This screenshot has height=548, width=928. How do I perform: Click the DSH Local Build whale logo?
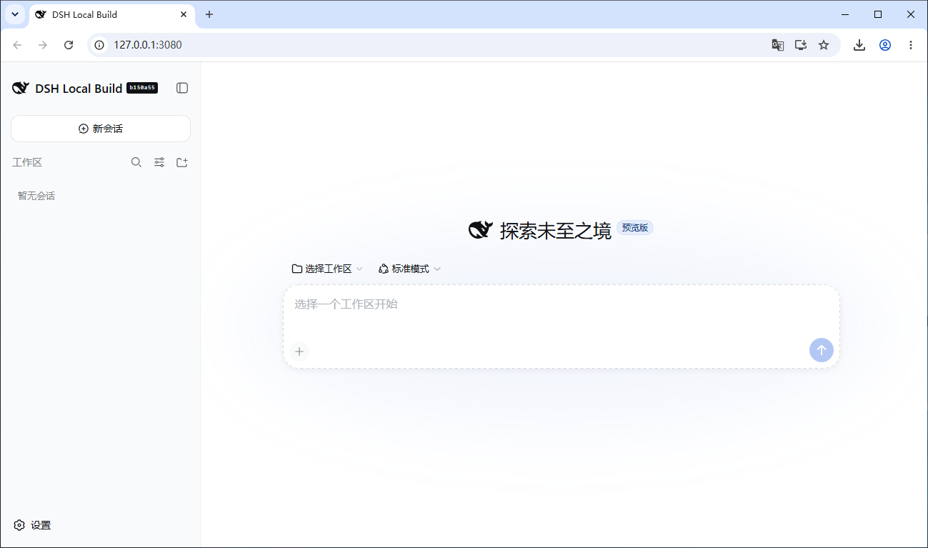point(20,89)
